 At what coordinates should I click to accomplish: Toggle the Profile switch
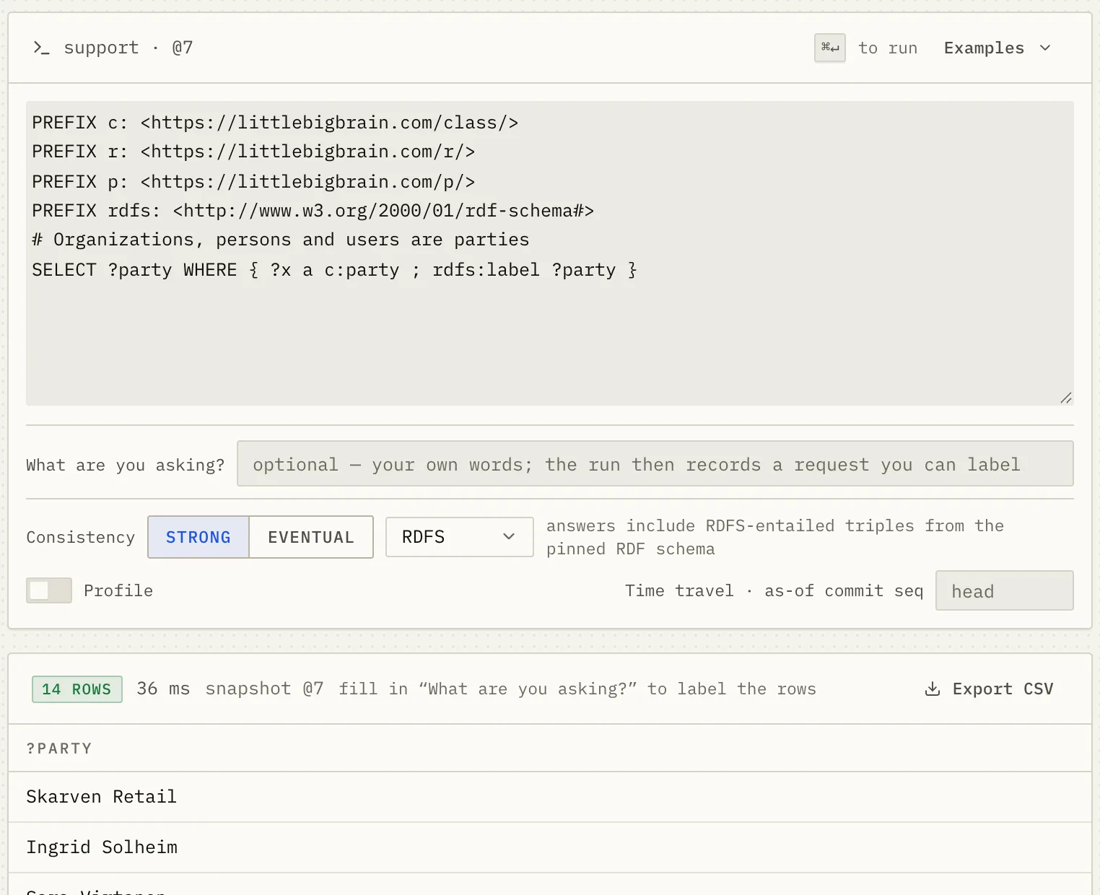(x=49, y=590)
